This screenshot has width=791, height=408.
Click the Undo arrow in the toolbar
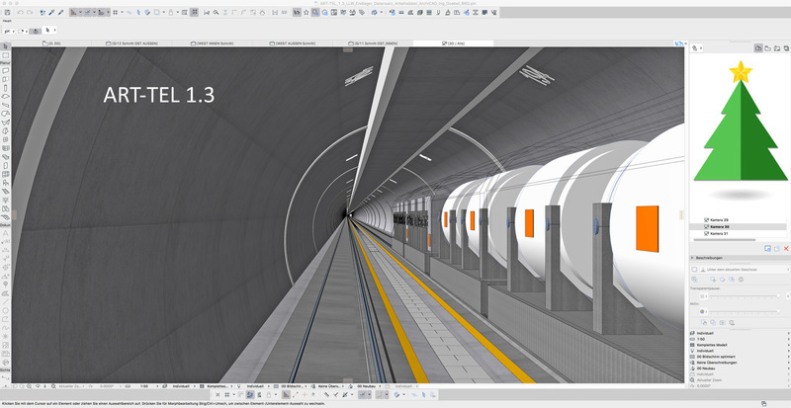21,13
